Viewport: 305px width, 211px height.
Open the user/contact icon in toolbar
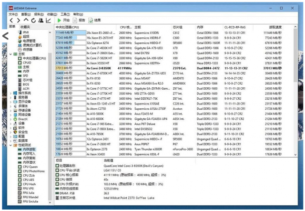tap(41, 21)
